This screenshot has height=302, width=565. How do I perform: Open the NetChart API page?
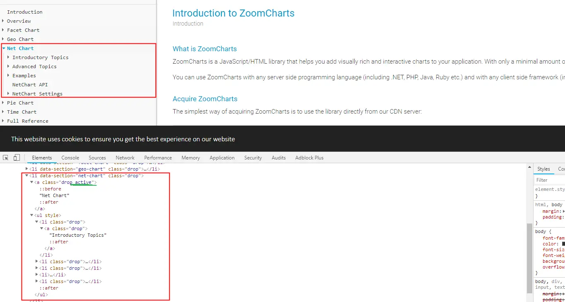pos(30,85)
